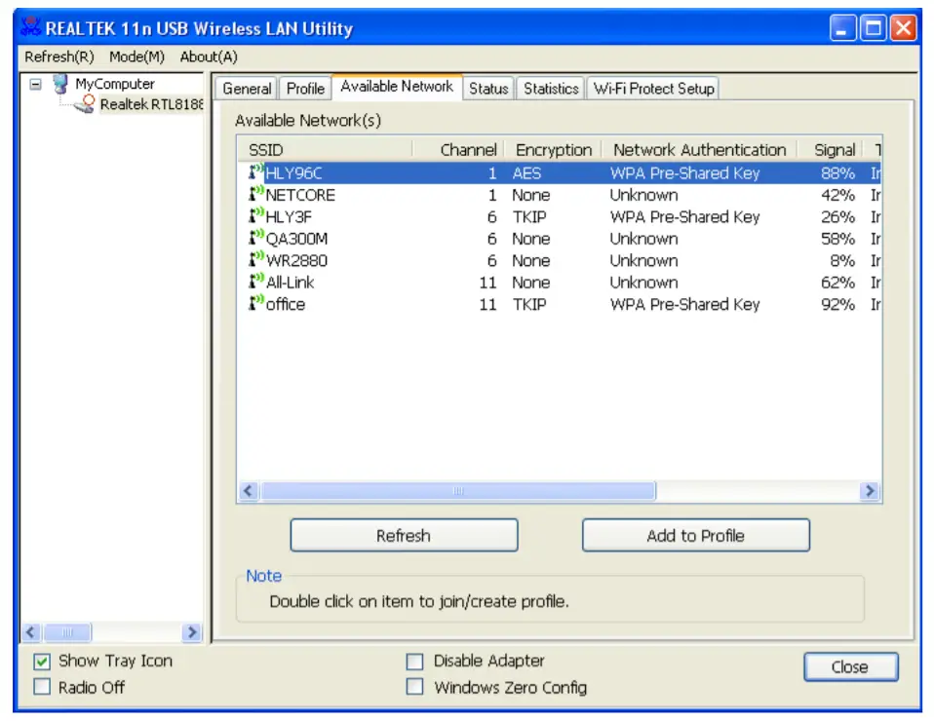This screenshot has width=934, height=721.
Task: Click the Realtek RTL8188 adapter icon
Action: point(88,104)
